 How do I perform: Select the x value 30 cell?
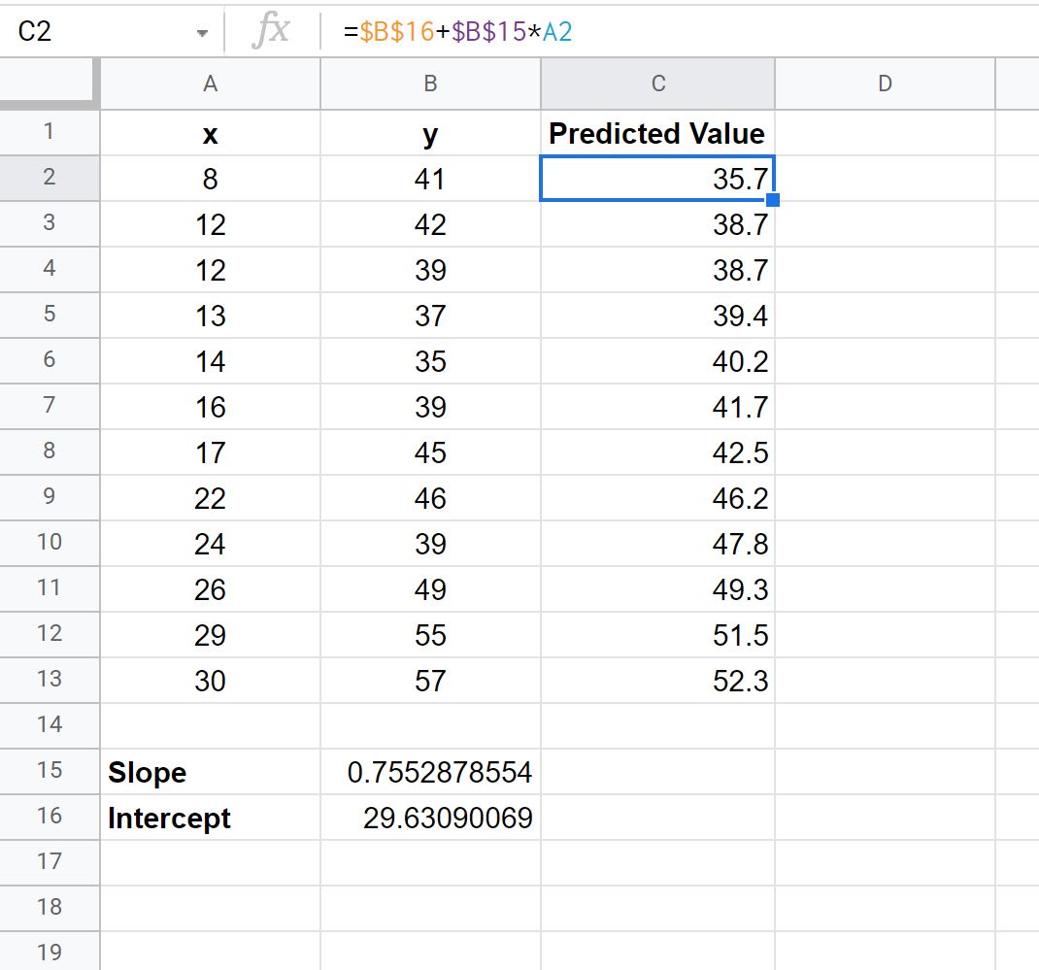210,681
